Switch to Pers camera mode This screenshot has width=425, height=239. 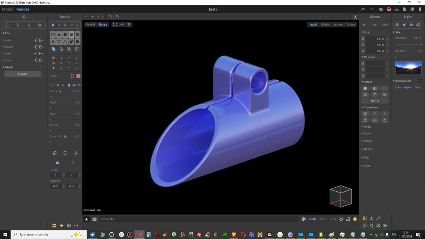tap(322, 219)
